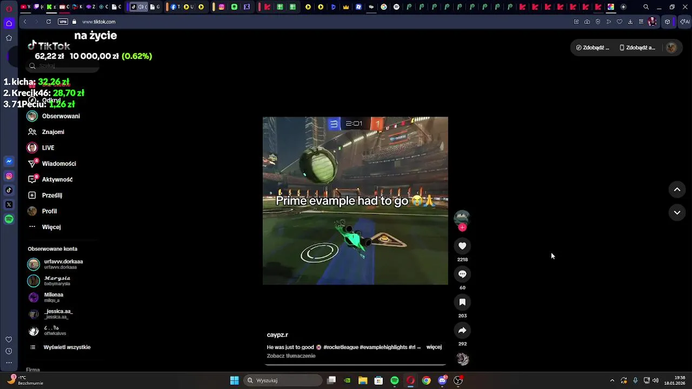Open comments on the video (60)

[462, 274]
